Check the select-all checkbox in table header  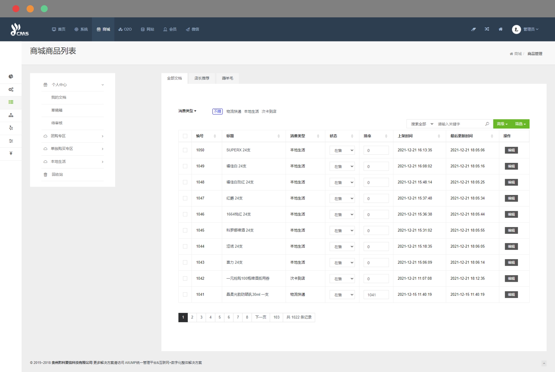pos(185,136)
